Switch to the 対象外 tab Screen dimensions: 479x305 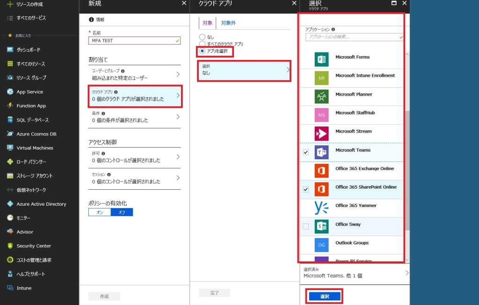[228, 23]
